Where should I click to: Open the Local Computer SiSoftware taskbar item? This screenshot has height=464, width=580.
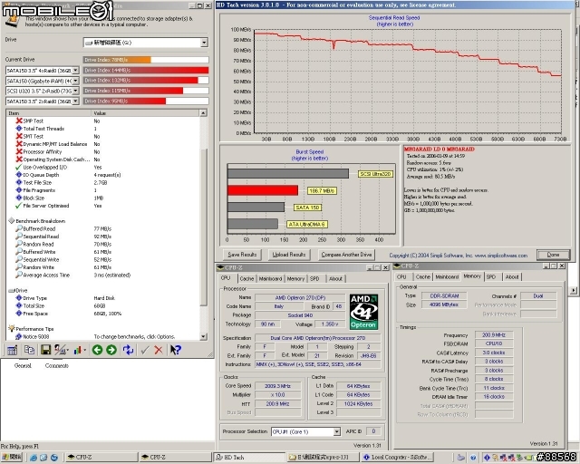pos(397,458)
